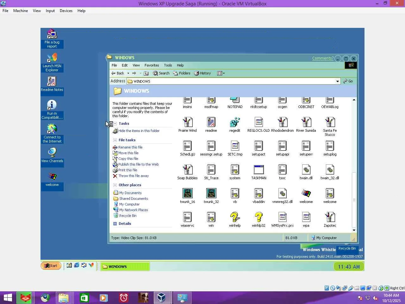
Task: Click the Go button beside the address bar
Action: click(x=348, y=81)
